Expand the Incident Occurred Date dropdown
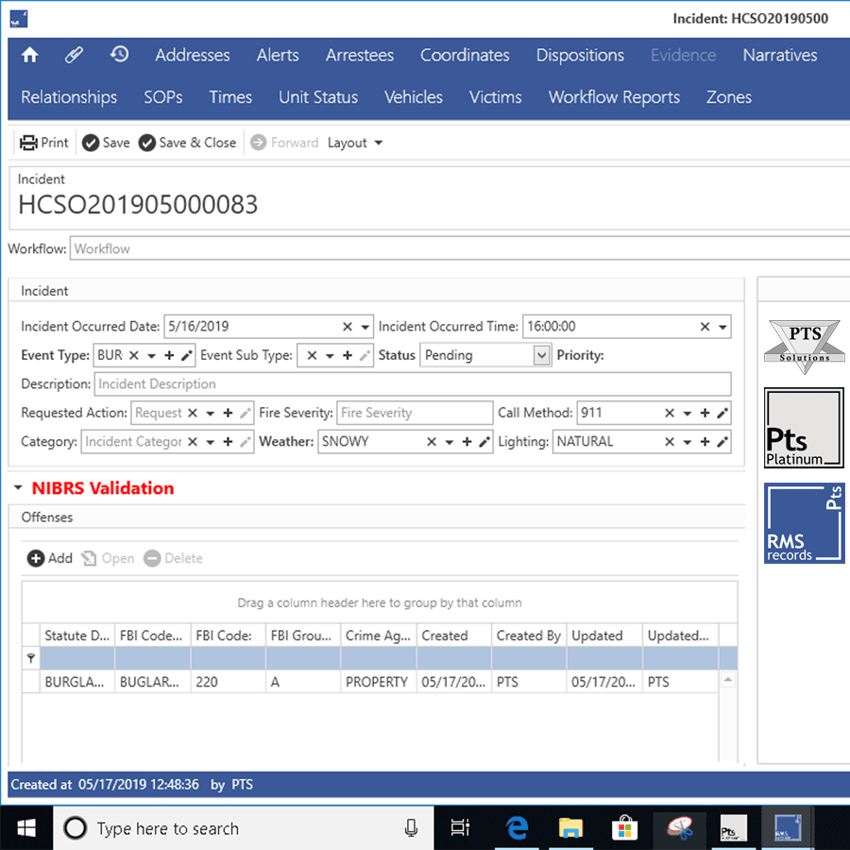Image resolution: width=850 pixels, height=850 pixels. 365,327
